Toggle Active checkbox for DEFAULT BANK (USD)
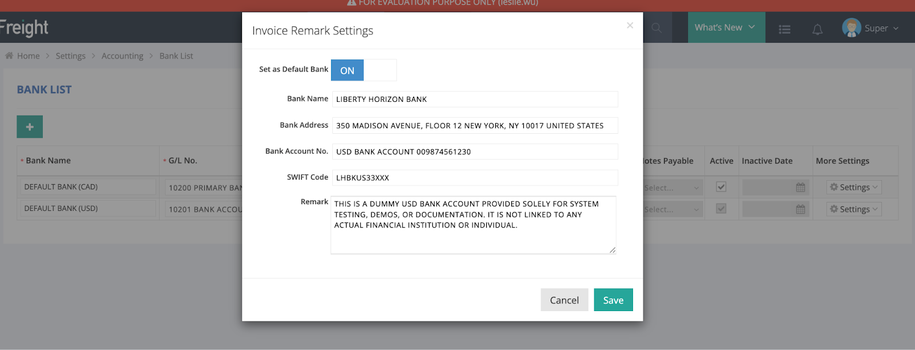The image size is (915, 350). click(x=721, y=209)
